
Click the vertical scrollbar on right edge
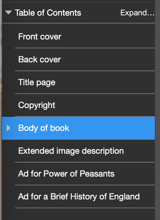pos(158,110)
